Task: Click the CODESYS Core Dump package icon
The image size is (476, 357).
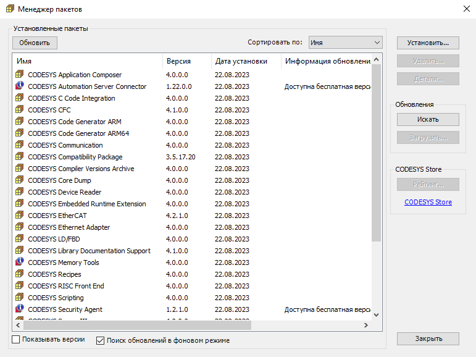Action: tap(20, 180)
